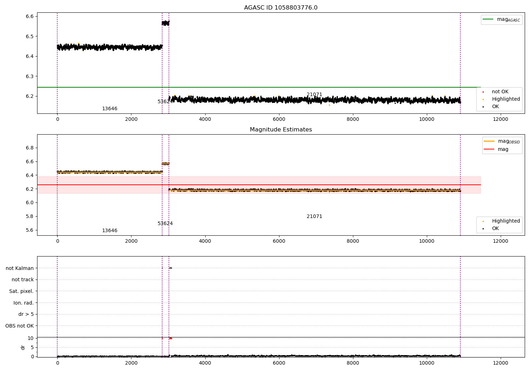Click the 'Magnitude Estimates' subplot title
The height and width of the screenshot is (371, 530).
click(x=281, y=130)
